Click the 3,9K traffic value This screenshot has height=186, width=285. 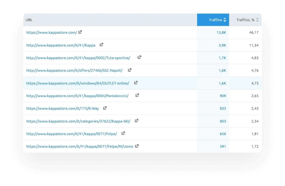pos(222,45)
